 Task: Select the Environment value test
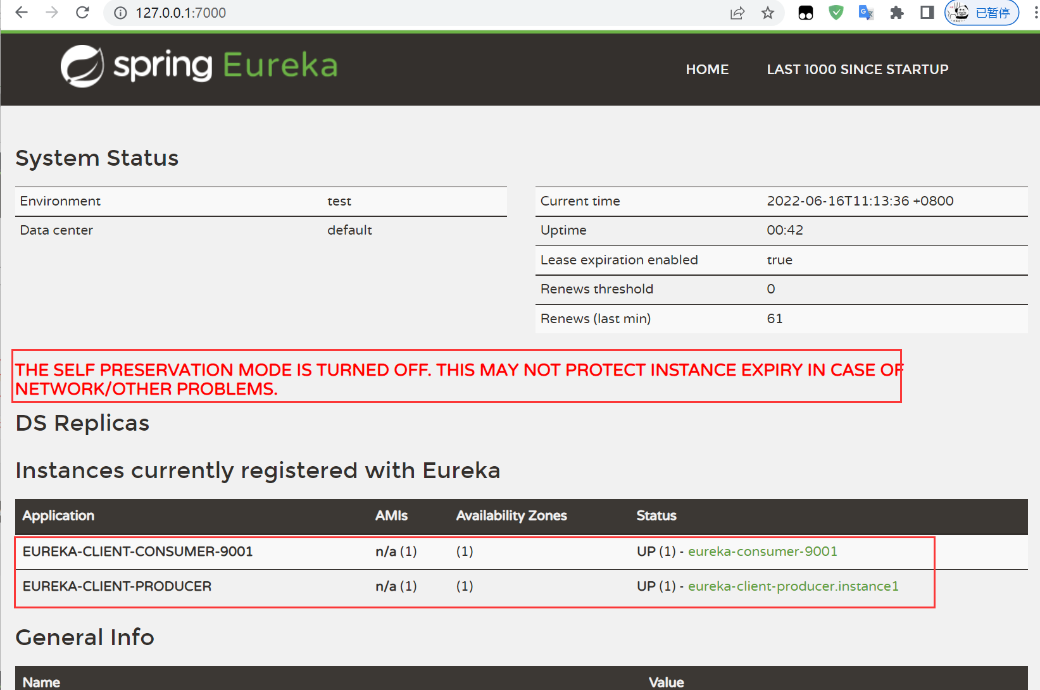tap(339, 201)
